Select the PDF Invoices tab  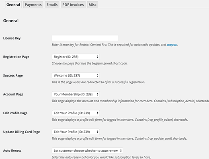(73, 5)
